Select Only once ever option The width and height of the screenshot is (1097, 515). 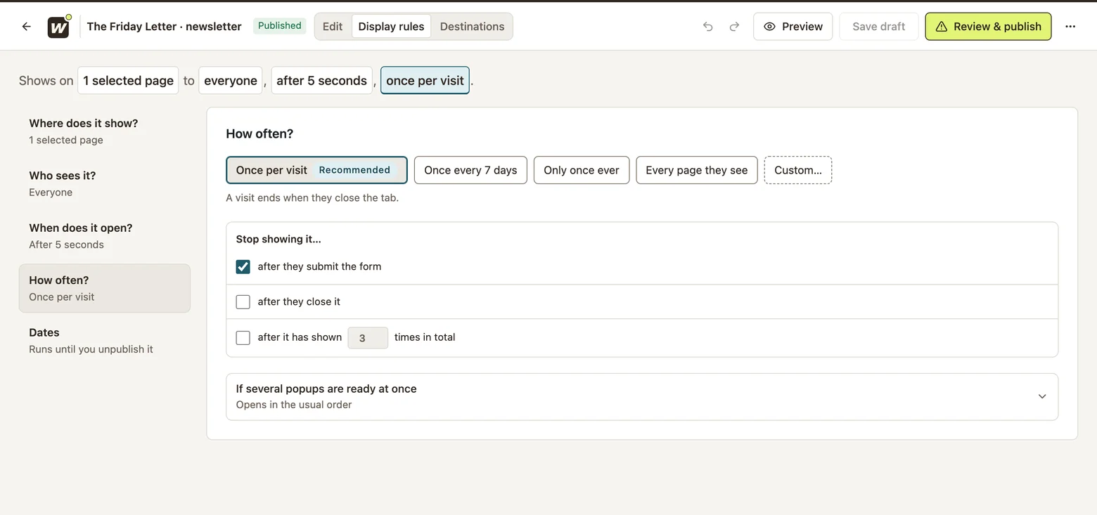pyautogui.click(x=582, y=170)
